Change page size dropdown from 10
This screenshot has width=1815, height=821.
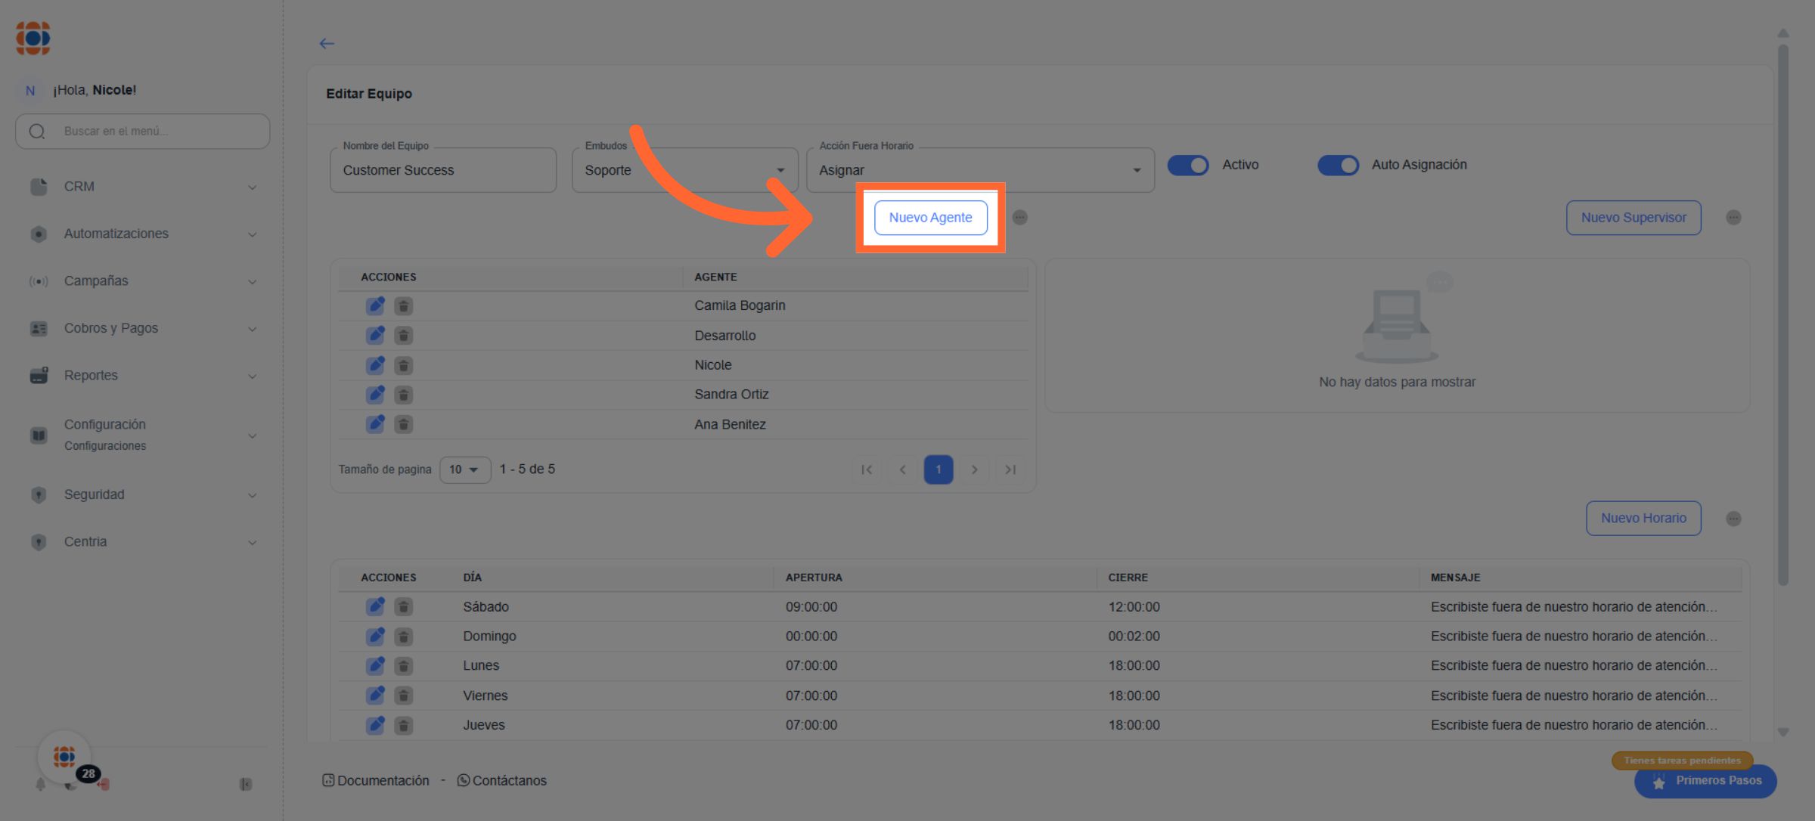464,469
